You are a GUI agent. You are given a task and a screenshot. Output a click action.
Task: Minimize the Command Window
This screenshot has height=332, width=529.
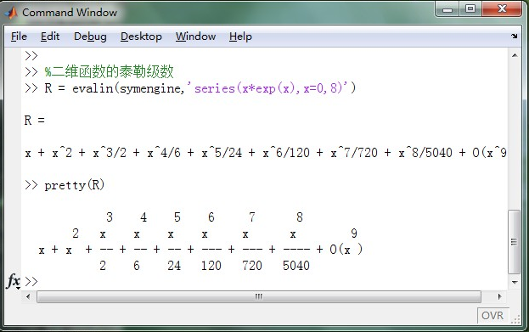447,8
